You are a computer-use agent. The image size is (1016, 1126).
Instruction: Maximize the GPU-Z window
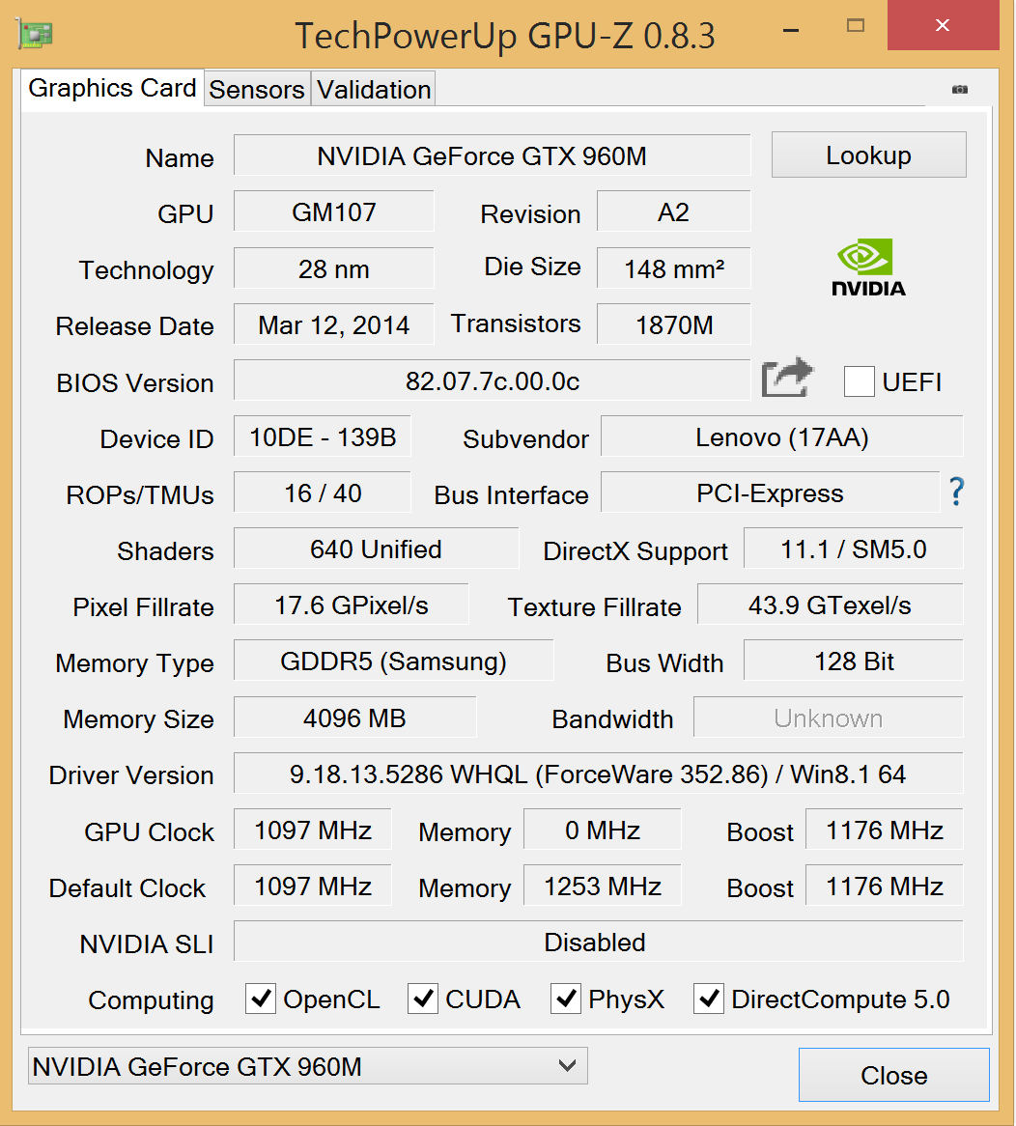coord(856,26)
